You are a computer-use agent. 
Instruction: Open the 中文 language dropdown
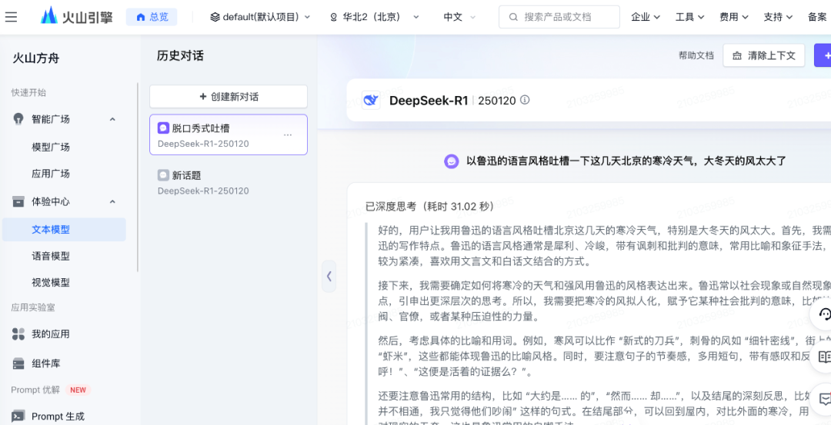pyautogui.click(x=459, y=17)
